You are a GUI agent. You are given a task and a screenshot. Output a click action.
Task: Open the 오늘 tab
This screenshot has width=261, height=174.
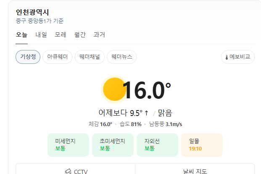click(x=21, y=35)
